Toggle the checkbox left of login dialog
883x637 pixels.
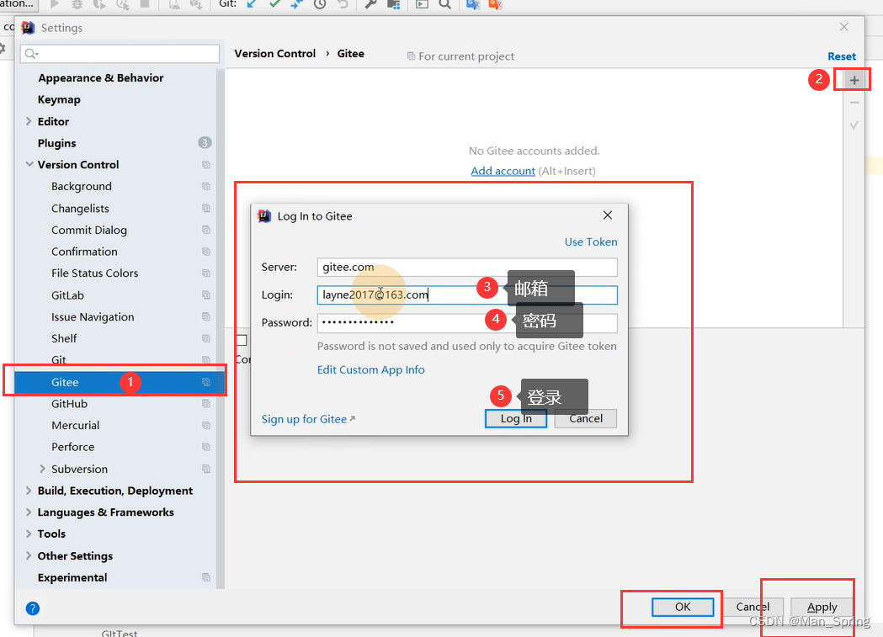coord(242,340)
